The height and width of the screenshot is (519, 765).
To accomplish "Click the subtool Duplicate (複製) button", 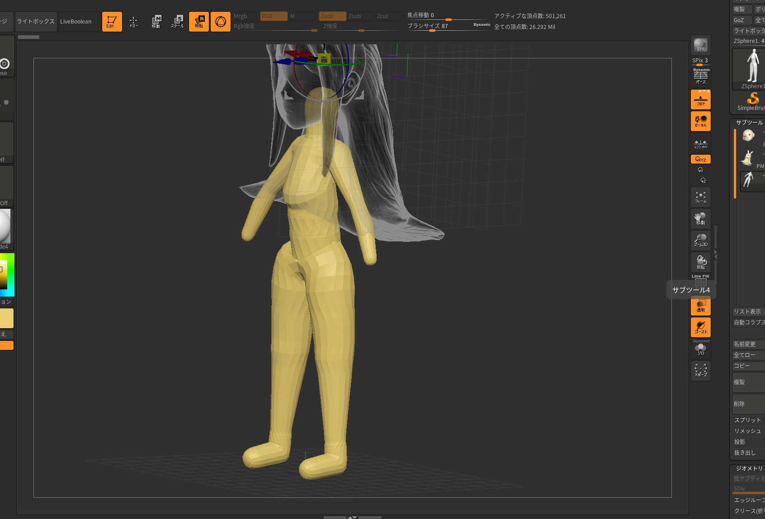I will (x=748, y=382).
